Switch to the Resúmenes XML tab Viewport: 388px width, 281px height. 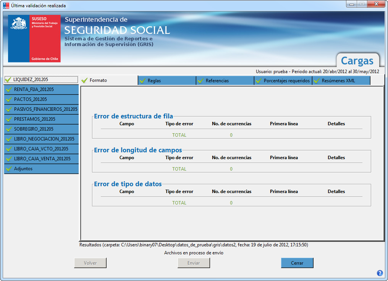pyautogui.click(x=341, y=81)
